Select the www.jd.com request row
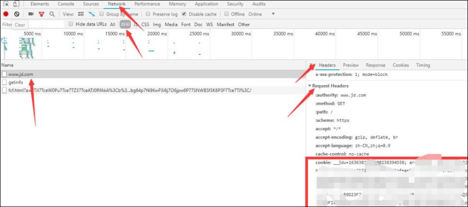 pos(153,74)
